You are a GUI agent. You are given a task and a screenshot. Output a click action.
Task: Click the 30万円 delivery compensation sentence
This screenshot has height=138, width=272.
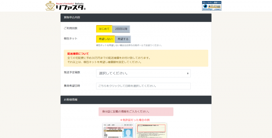[x=109, y=58]
